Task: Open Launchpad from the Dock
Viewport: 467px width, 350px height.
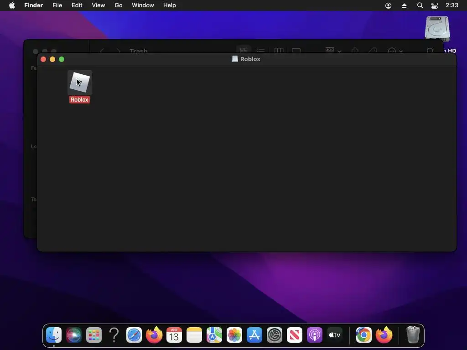Action: pyautogui.click(x=94, y=335)
